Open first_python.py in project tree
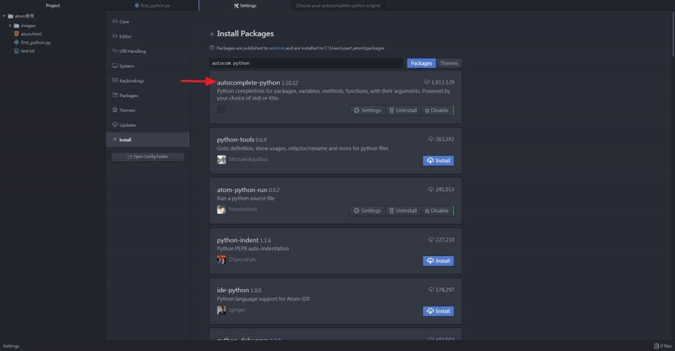The height and width of the screenshot is (351, 675). (36, 43)
